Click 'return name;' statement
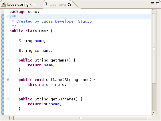The image size is (161, 121). (x=41, y=65)
